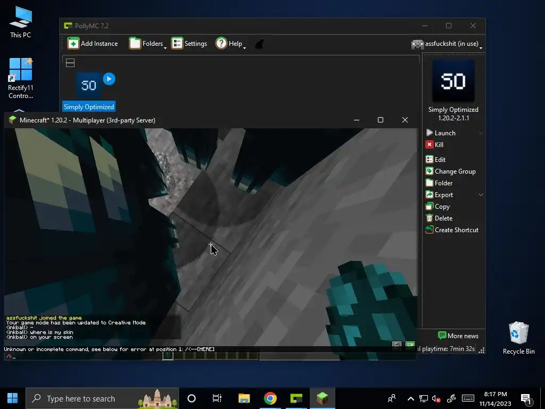Switch to Minecraft taskbar icon
The width and height of the screenshot is (545, 409).
click(322, 398)
